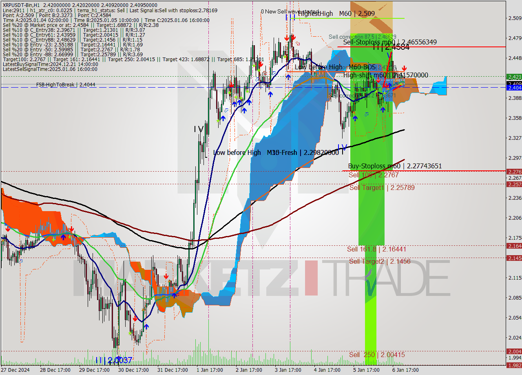Click the LatestSellSignalTime:2025.01.06 16:00:00 line

coord(50,69)
